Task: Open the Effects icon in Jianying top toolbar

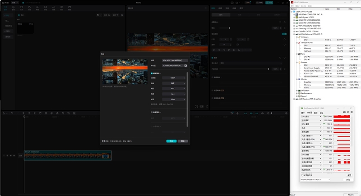Action: (x=37, y=8)
